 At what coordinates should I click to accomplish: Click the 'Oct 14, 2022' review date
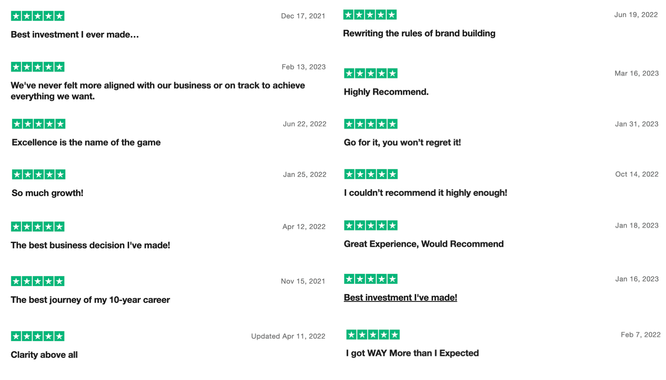pos(637,174)
